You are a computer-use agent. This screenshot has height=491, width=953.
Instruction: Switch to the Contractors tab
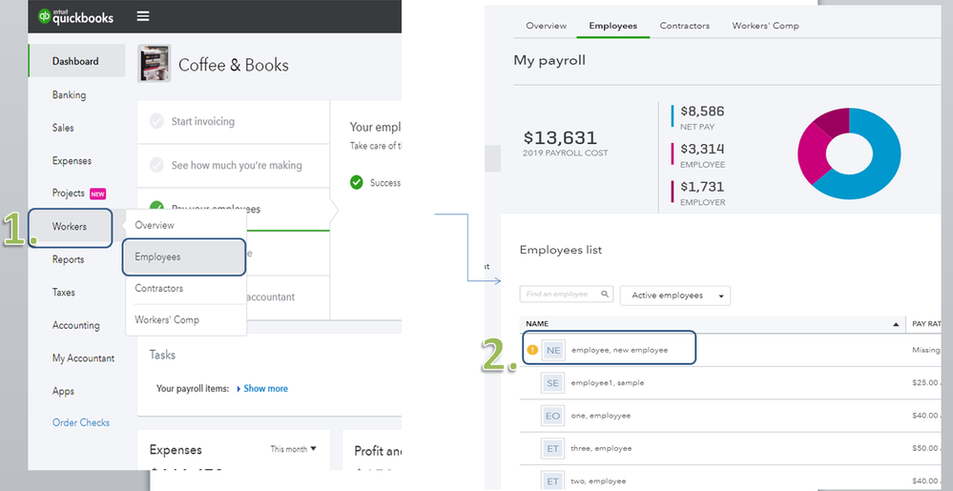click(x=684, y=26)
